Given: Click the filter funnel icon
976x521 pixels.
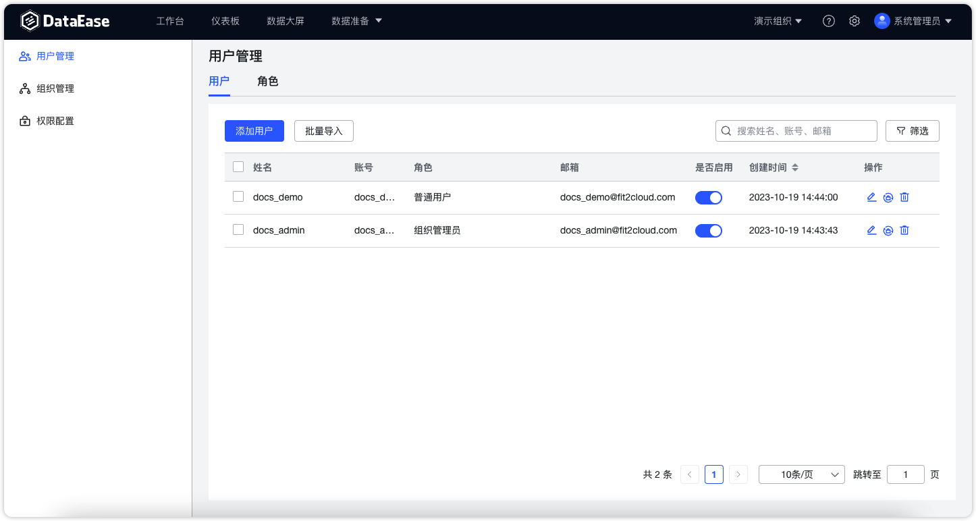Looking at the screenshot, I should [901, 131].
